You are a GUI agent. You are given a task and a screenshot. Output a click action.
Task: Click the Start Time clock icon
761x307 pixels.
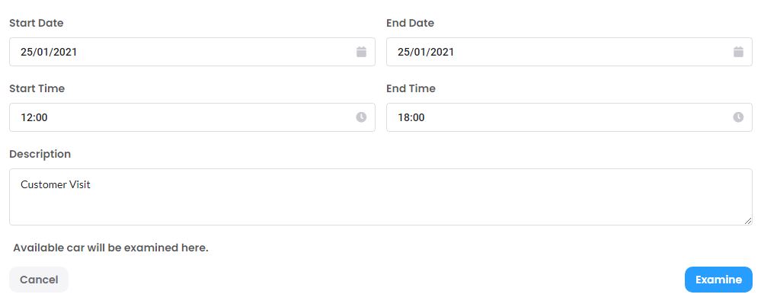coord(361,117)
